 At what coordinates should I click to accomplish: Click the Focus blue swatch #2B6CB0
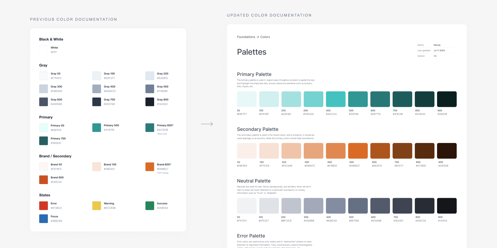(44, 219)
